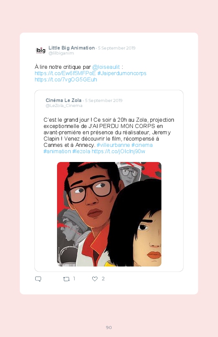Image resolution: width=218 pixels, height=337 pixels.
Task: Open the #lezola hashtag
Action: pyautogui.click(x=81, y=152)
